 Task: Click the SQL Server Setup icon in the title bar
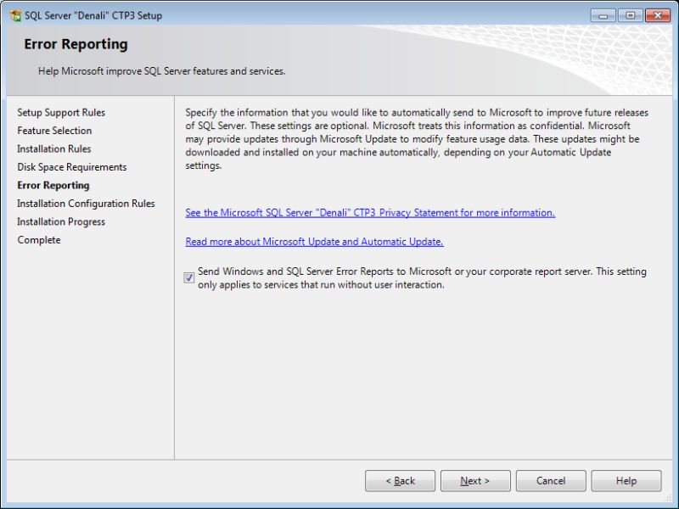coord(15,15)
